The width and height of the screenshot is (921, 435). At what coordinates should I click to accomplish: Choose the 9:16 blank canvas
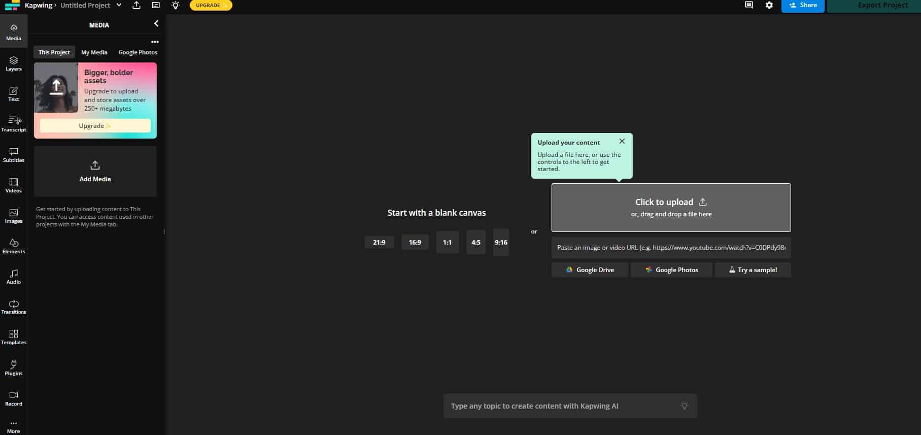pyautogui.click(x=501, y=242)
